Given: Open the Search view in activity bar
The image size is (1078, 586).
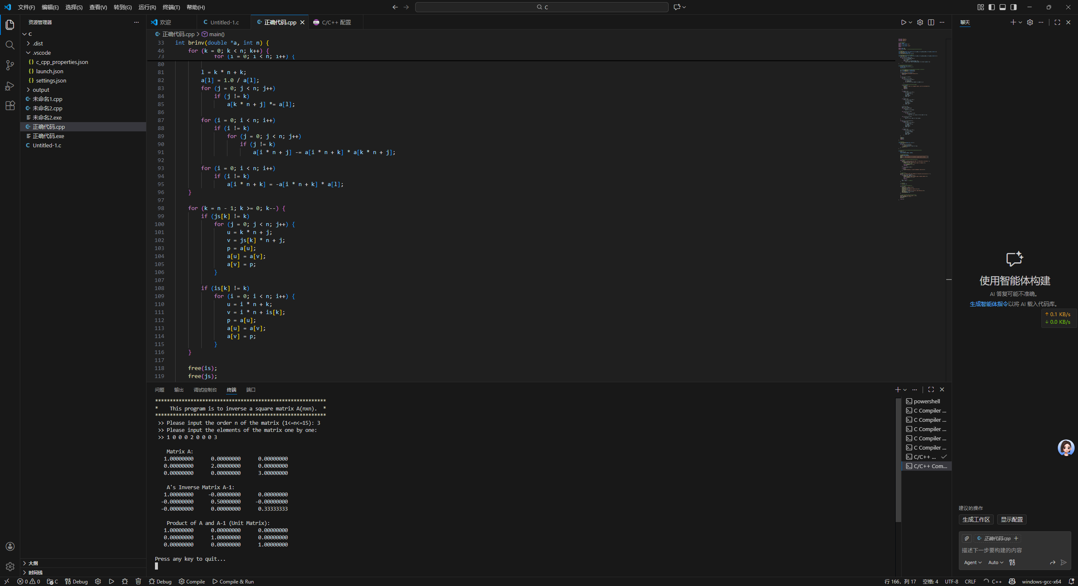Looking at the screenshot, I should [x=10, y=45].
